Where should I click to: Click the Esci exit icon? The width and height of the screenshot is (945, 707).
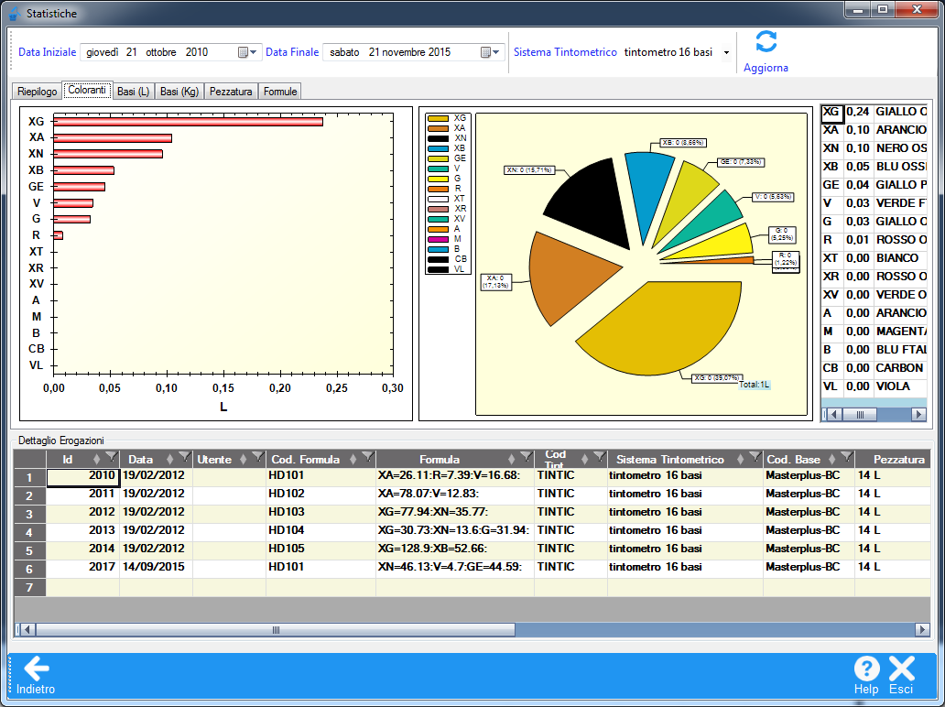902,669
